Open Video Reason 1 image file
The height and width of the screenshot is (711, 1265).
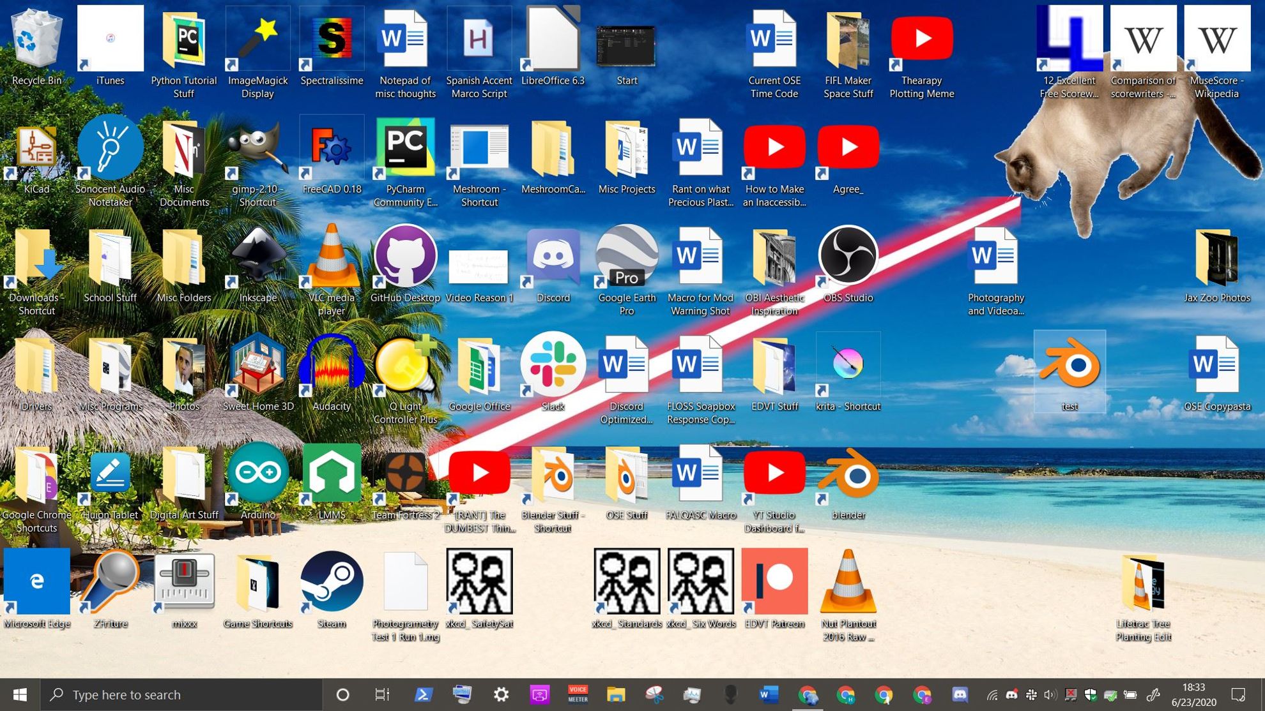tap(479, 267)
